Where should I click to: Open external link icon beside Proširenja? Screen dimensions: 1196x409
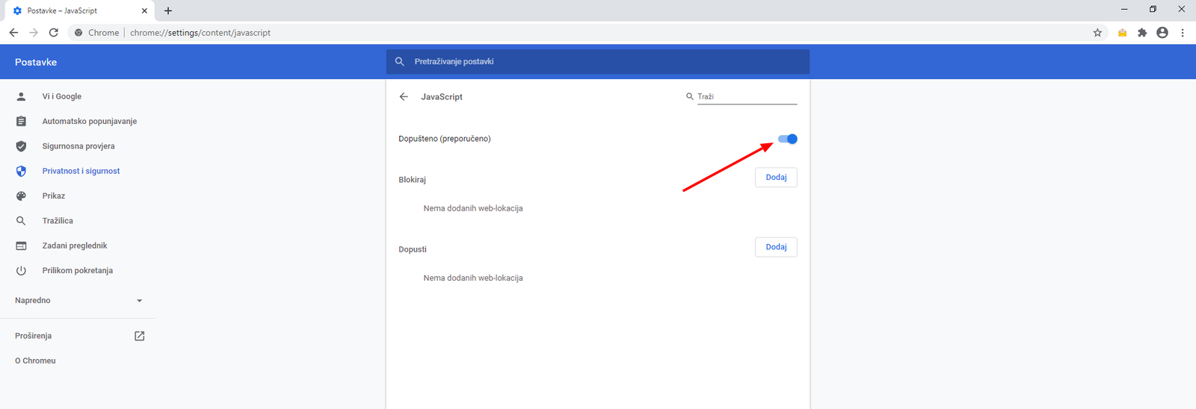[139, 336]
